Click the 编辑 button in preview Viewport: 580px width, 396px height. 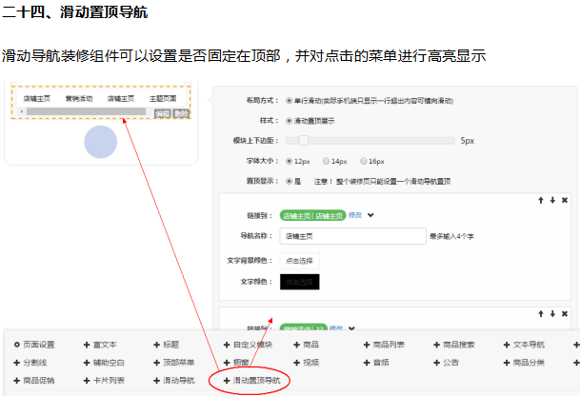(162, 112)
